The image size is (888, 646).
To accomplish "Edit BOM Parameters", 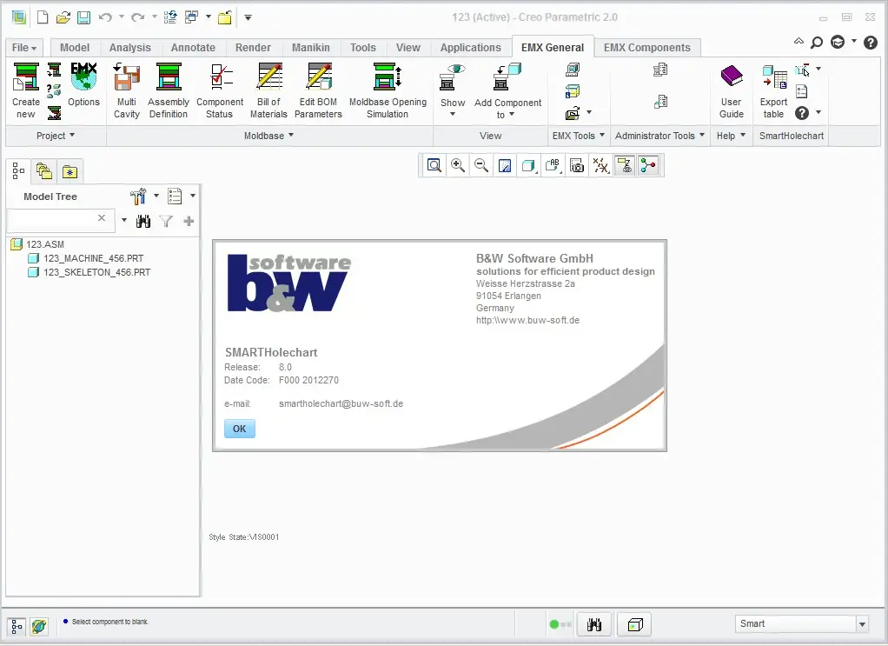I will point(318,90).
